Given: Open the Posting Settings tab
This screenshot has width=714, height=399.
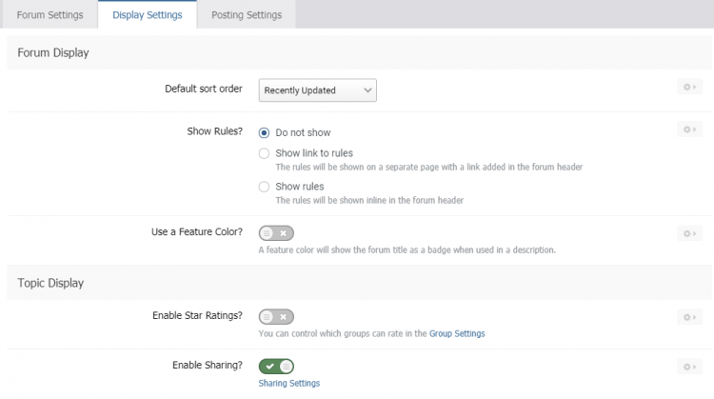Looking at the screenshot, I should point(246,15).
